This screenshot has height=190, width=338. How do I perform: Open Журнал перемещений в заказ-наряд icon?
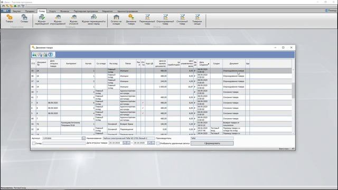tap(93, 20)
